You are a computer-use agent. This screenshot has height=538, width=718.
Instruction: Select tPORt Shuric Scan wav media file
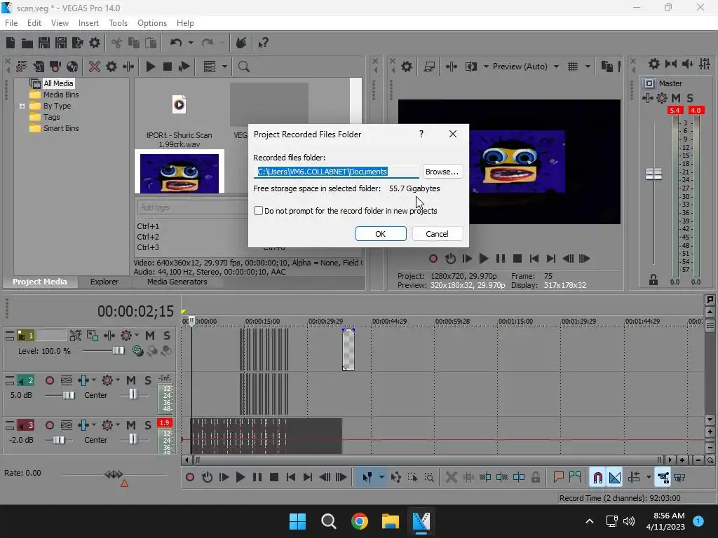click(179, 120)
